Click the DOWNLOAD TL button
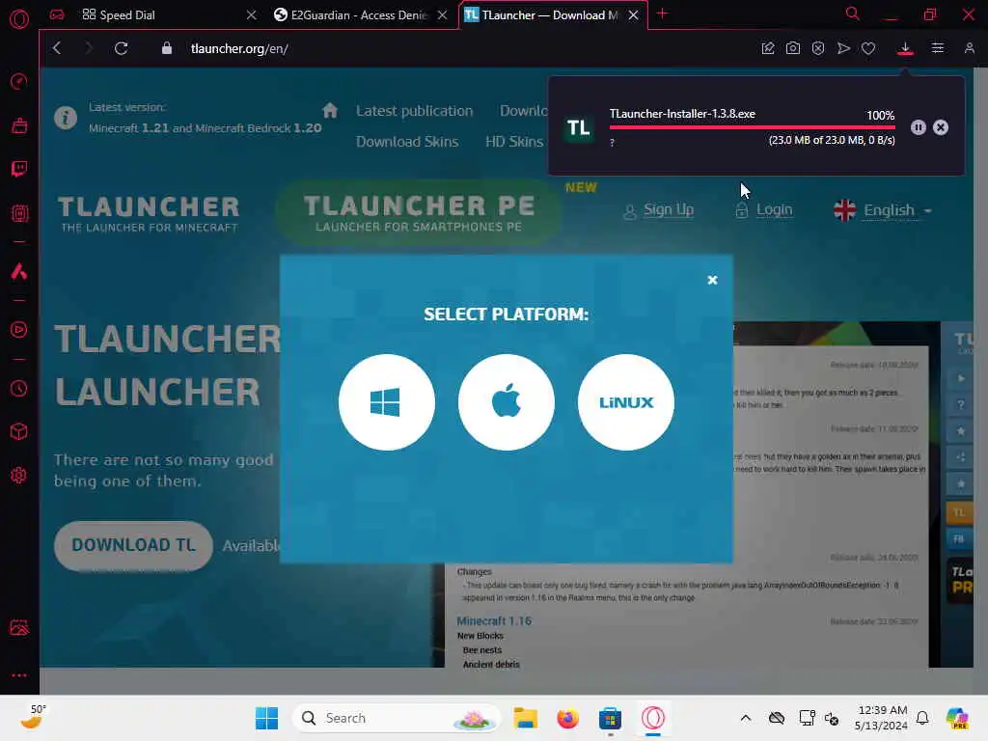 tap(133, 546)
